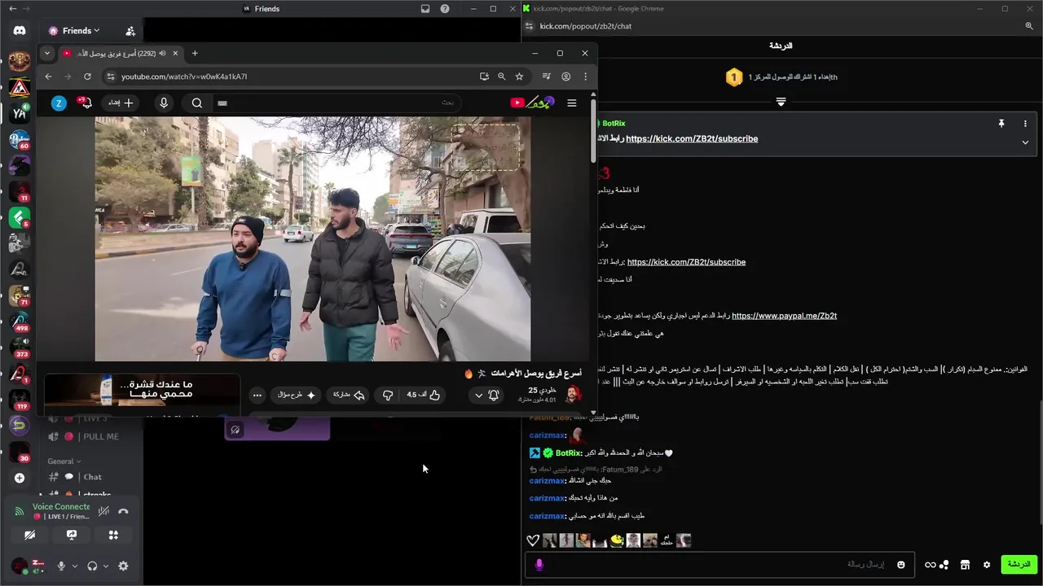The height and width of the screenshot is (586, 1043).
Task: Search YouTube with voice microphone
Action: (x=164, y=103)
